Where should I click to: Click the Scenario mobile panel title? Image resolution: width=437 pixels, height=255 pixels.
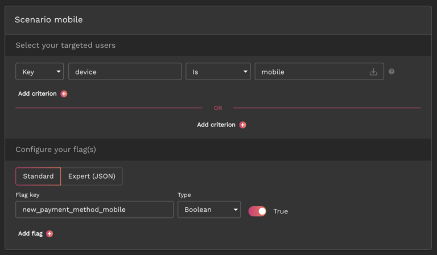(48, 20)
